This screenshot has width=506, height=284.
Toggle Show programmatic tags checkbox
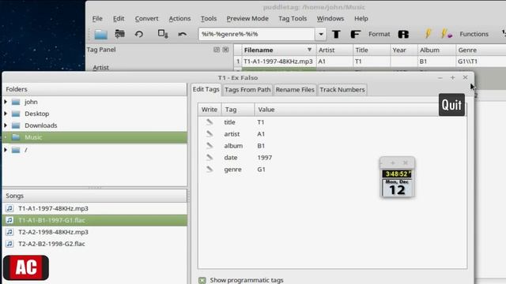coord(202,280)
